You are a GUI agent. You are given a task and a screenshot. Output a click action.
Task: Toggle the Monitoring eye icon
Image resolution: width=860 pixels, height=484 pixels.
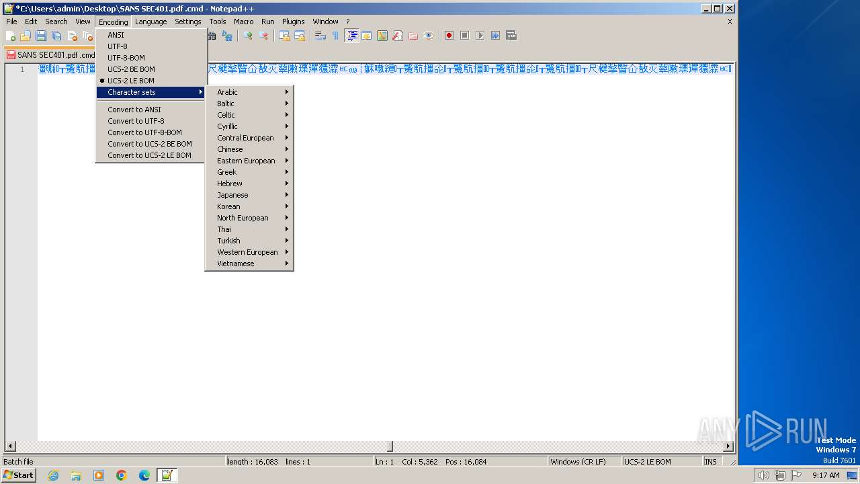(x=429, y=36)
